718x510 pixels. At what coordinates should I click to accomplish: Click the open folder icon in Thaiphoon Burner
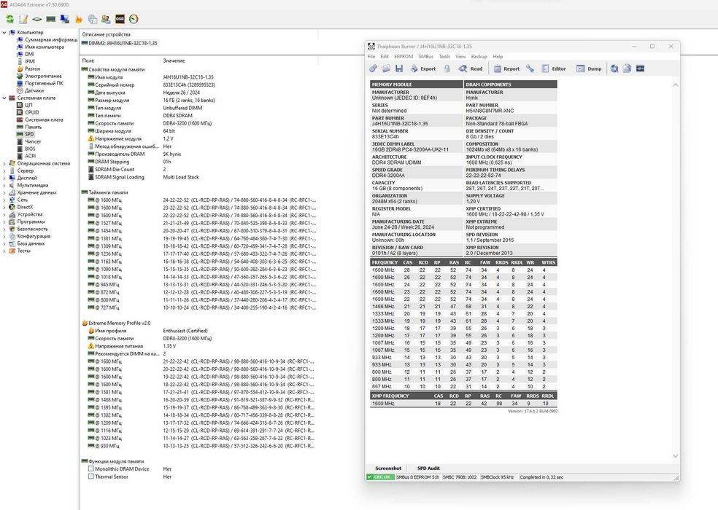click(x=386, y=68)
